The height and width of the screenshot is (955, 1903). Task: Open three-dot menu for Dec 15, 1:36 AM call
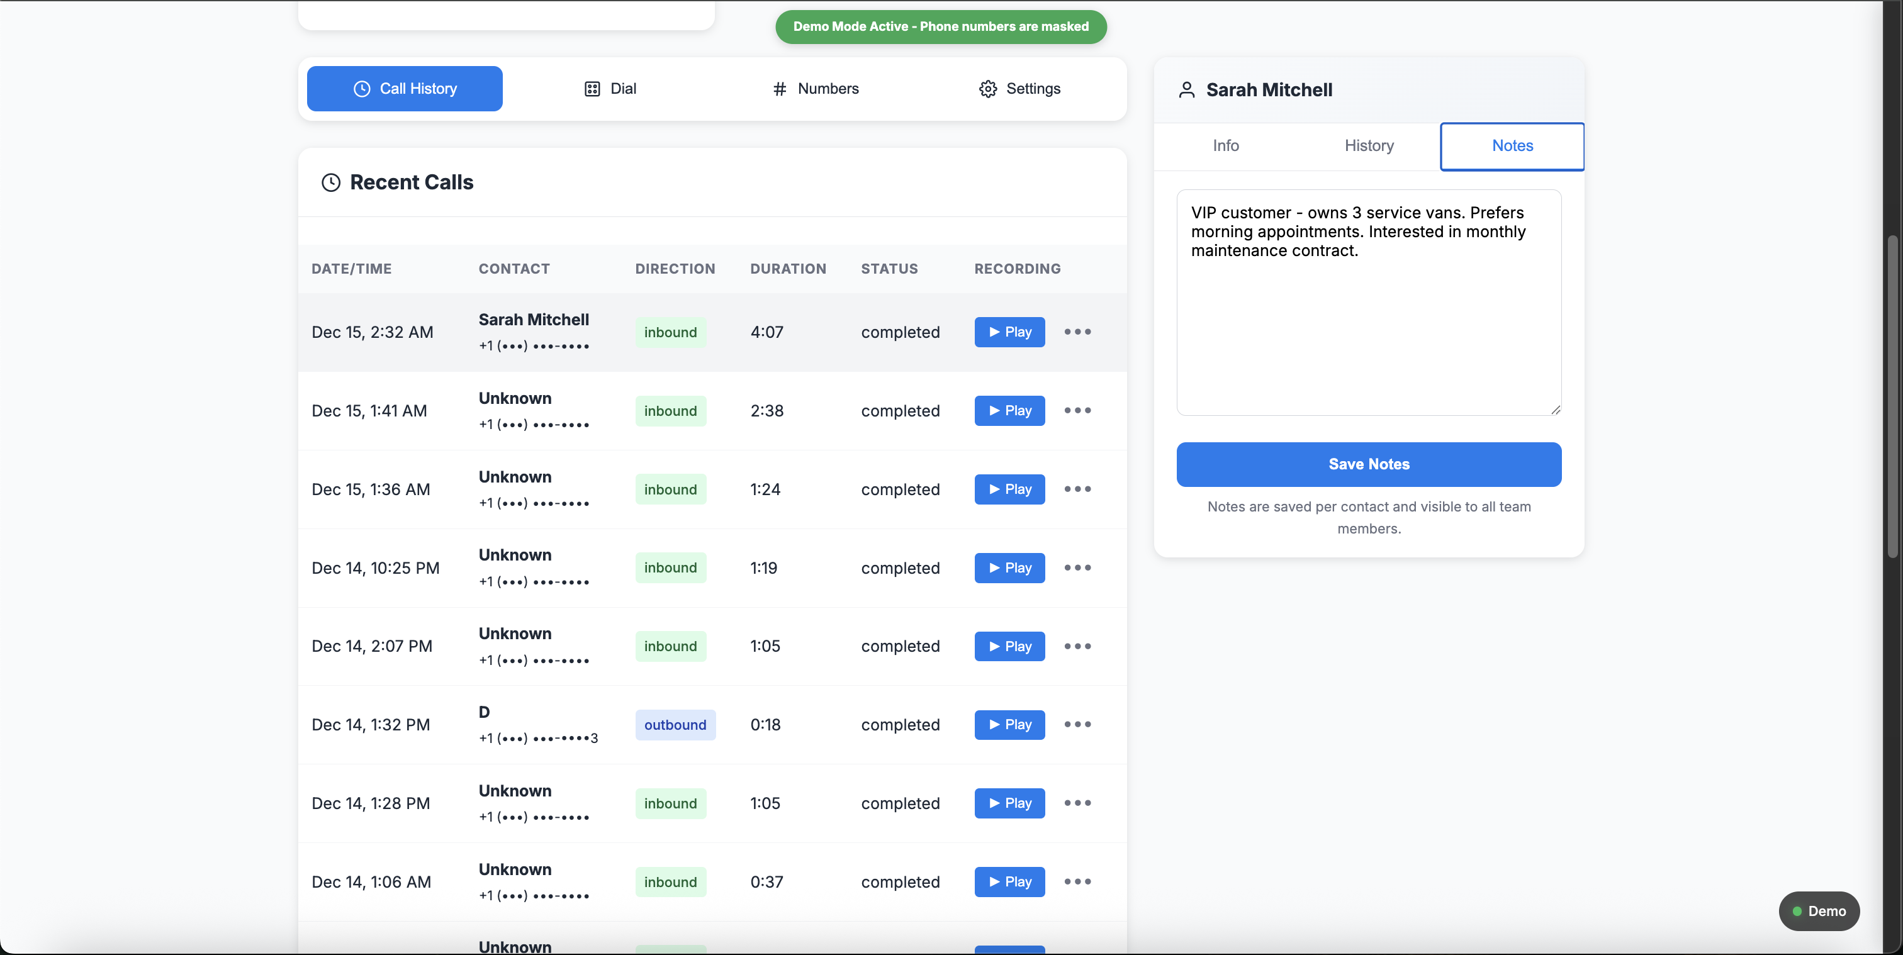click(x=1077, y=489)
